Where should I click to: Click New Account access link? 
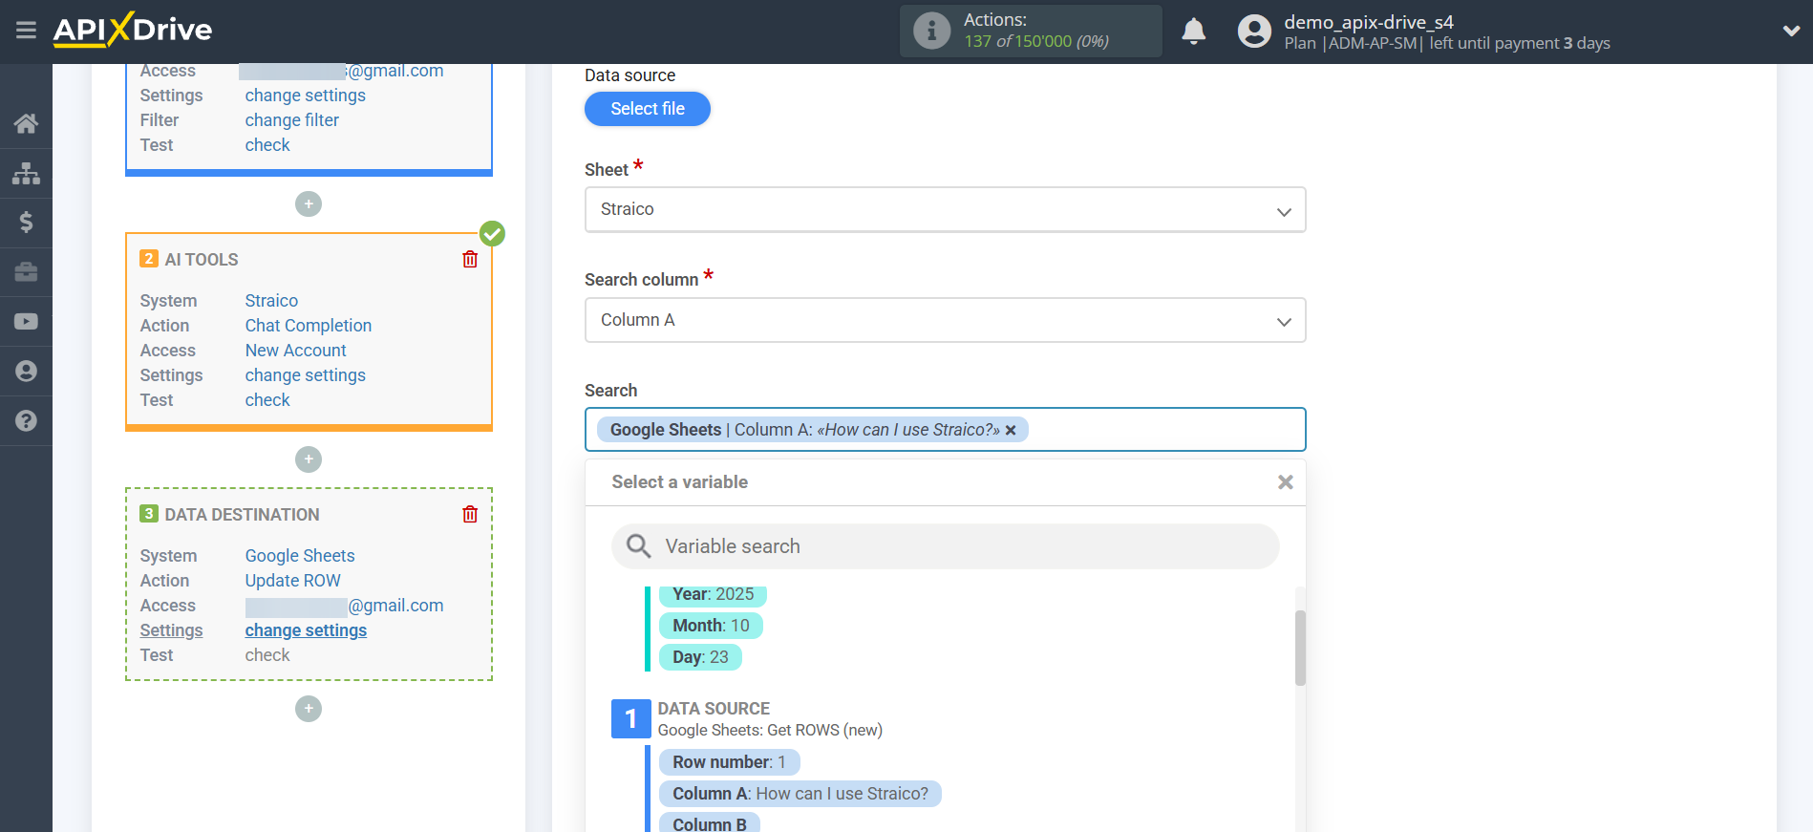click(x=295, y=351)
